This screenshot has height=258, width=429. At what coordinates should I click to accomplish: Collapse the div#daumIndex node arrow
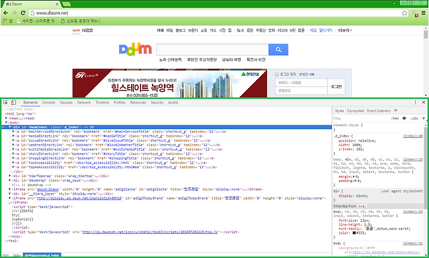click(10, 127)
